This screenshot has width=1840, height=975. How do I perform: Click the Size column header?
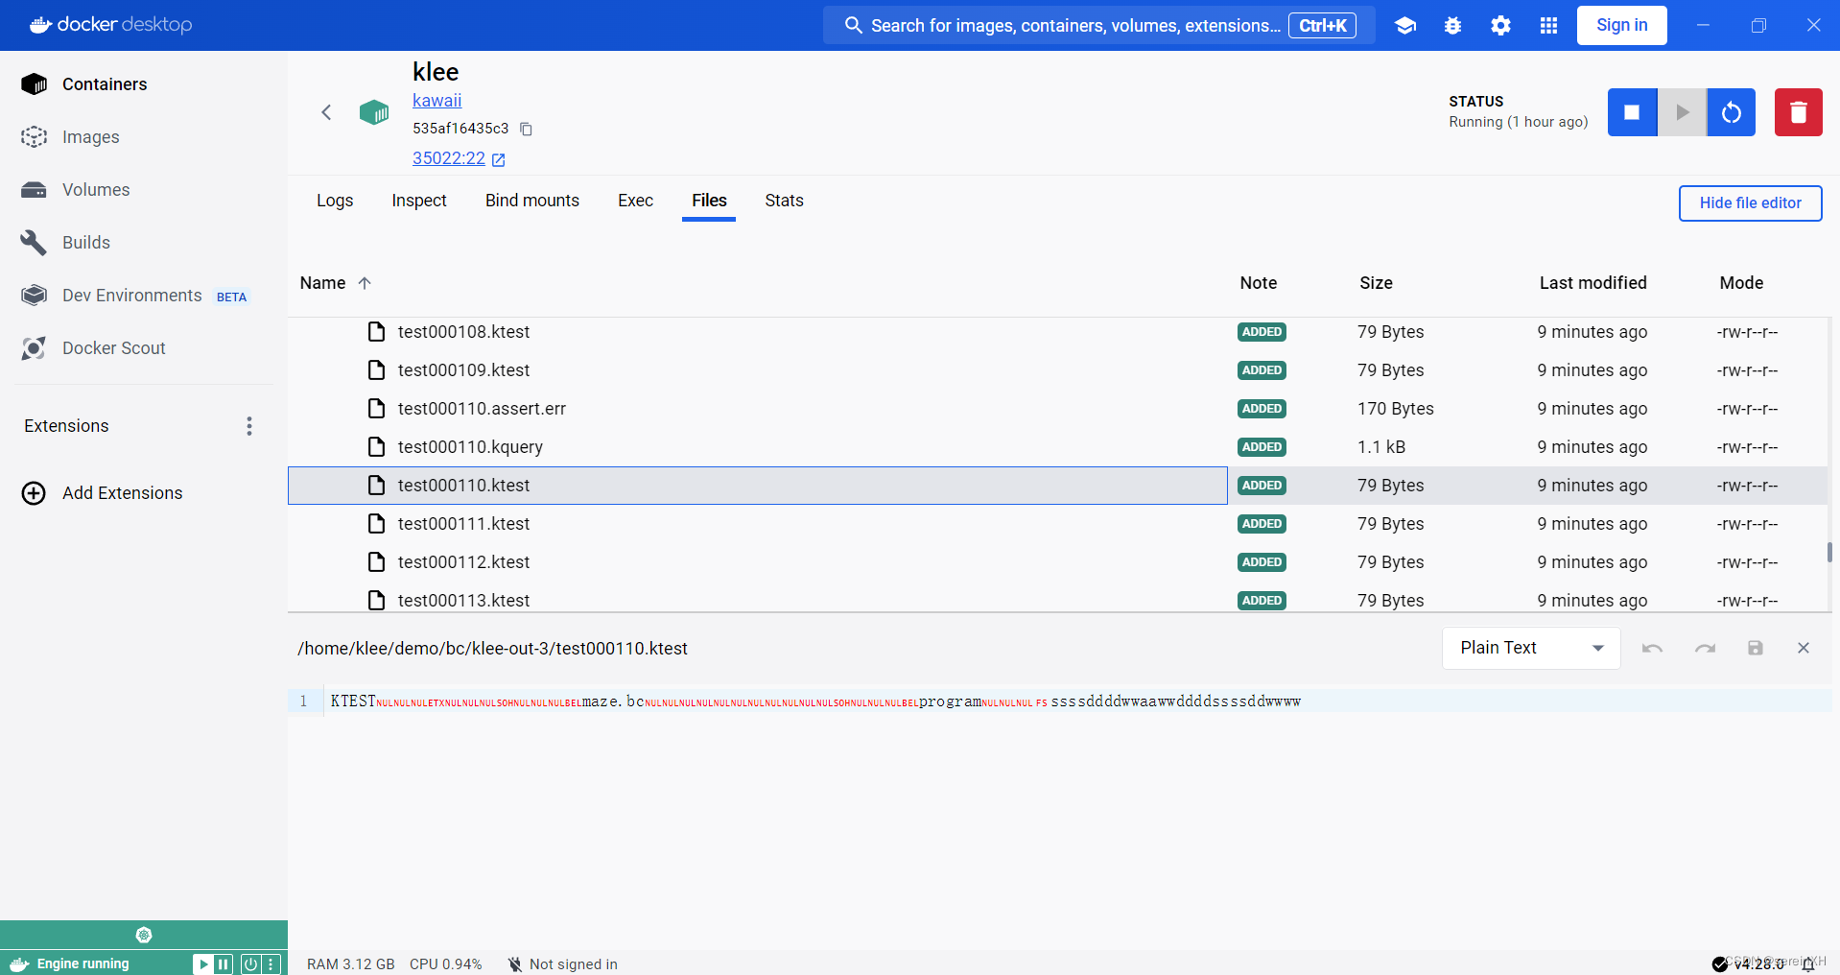pos(1376,283)
